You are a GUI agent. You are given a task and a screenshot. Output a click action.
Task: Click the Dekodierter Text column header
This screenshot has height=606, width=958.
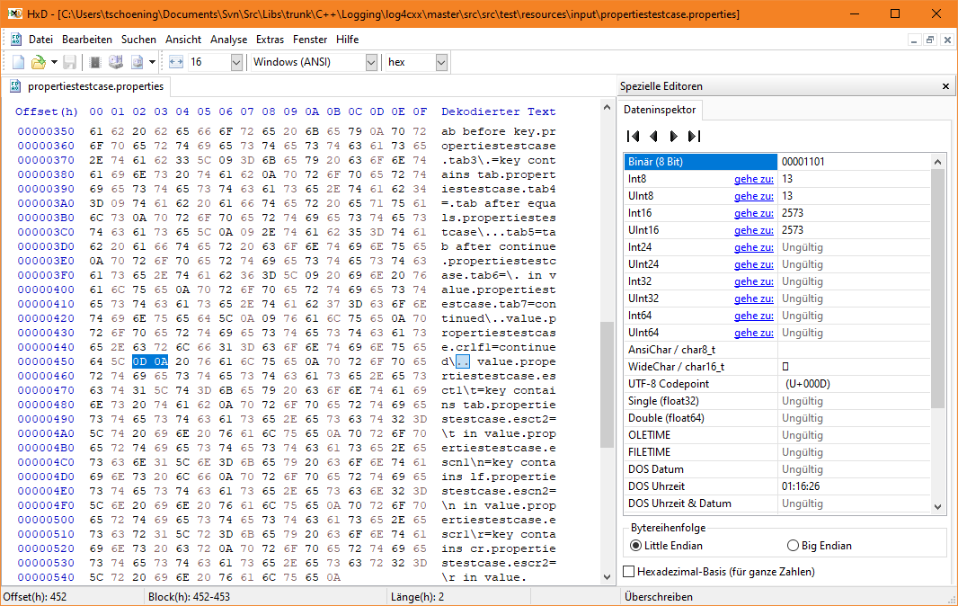(x=499, y=111)
